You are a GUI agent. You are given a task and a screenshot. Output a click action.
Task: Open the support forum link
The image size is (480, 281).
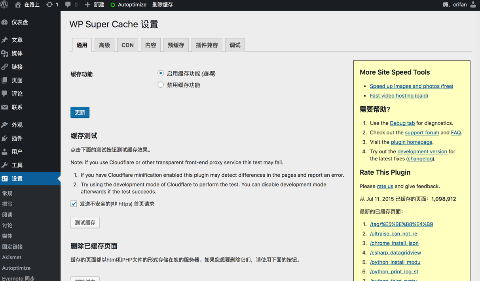(x=422, y=133)
